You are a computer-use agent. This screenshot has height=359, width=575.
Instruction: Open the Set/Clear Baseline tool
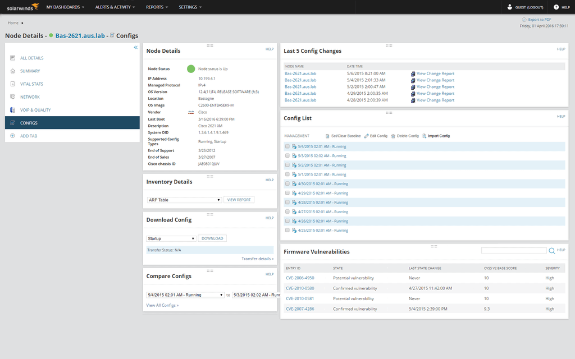point(327,136)
